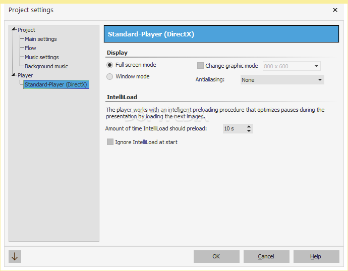348x271 pixels.
Task: Collapse the Player tree node
Action: click(x=13, y=75)
